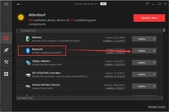Image resolution: width=169 pixels, height=112 pixels.
Task: Expand the Human Interface Devices Update dropdown
Action: coord(154,86)
